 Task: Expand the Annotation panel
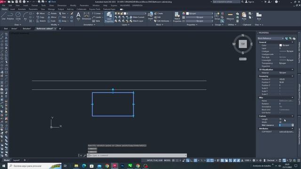click(89, 25)
